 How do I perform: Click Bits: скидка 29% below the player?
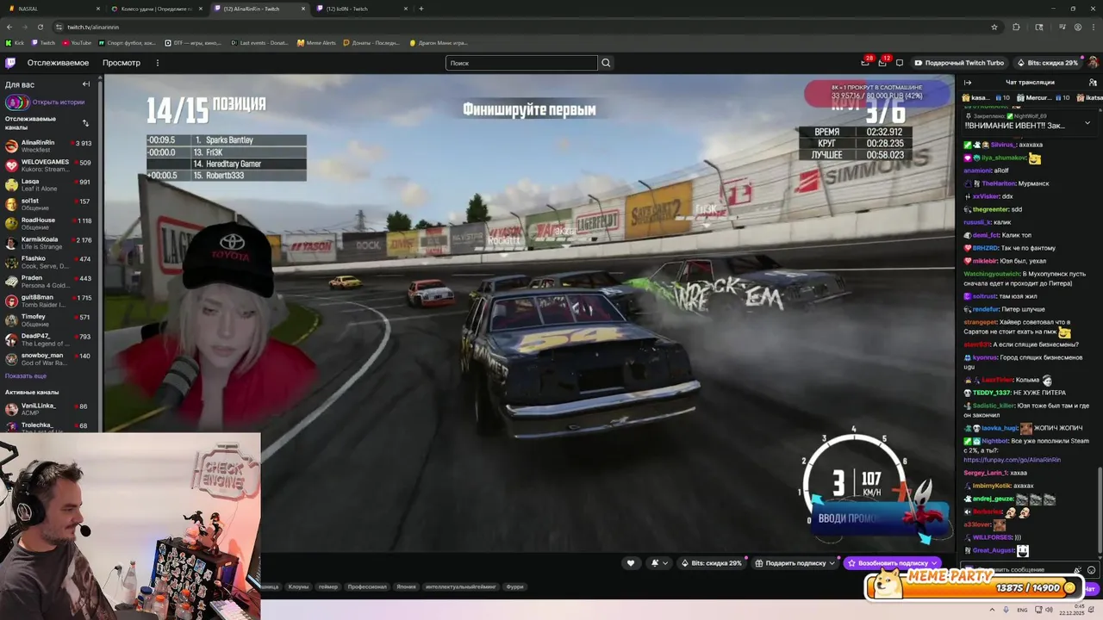[712, 563]
